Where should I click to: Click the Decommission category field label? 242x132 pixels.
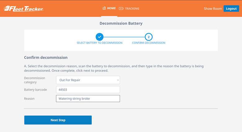pyautogui.click(x=34, y=80)
